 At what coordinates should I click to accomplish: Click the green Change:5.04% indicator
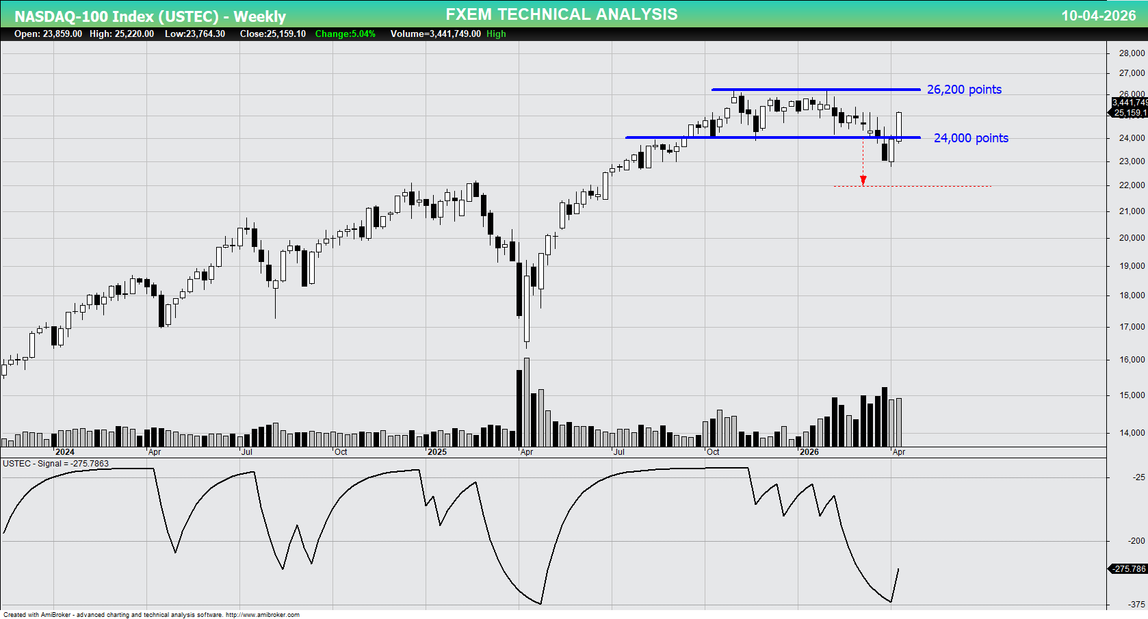[345, 34]
